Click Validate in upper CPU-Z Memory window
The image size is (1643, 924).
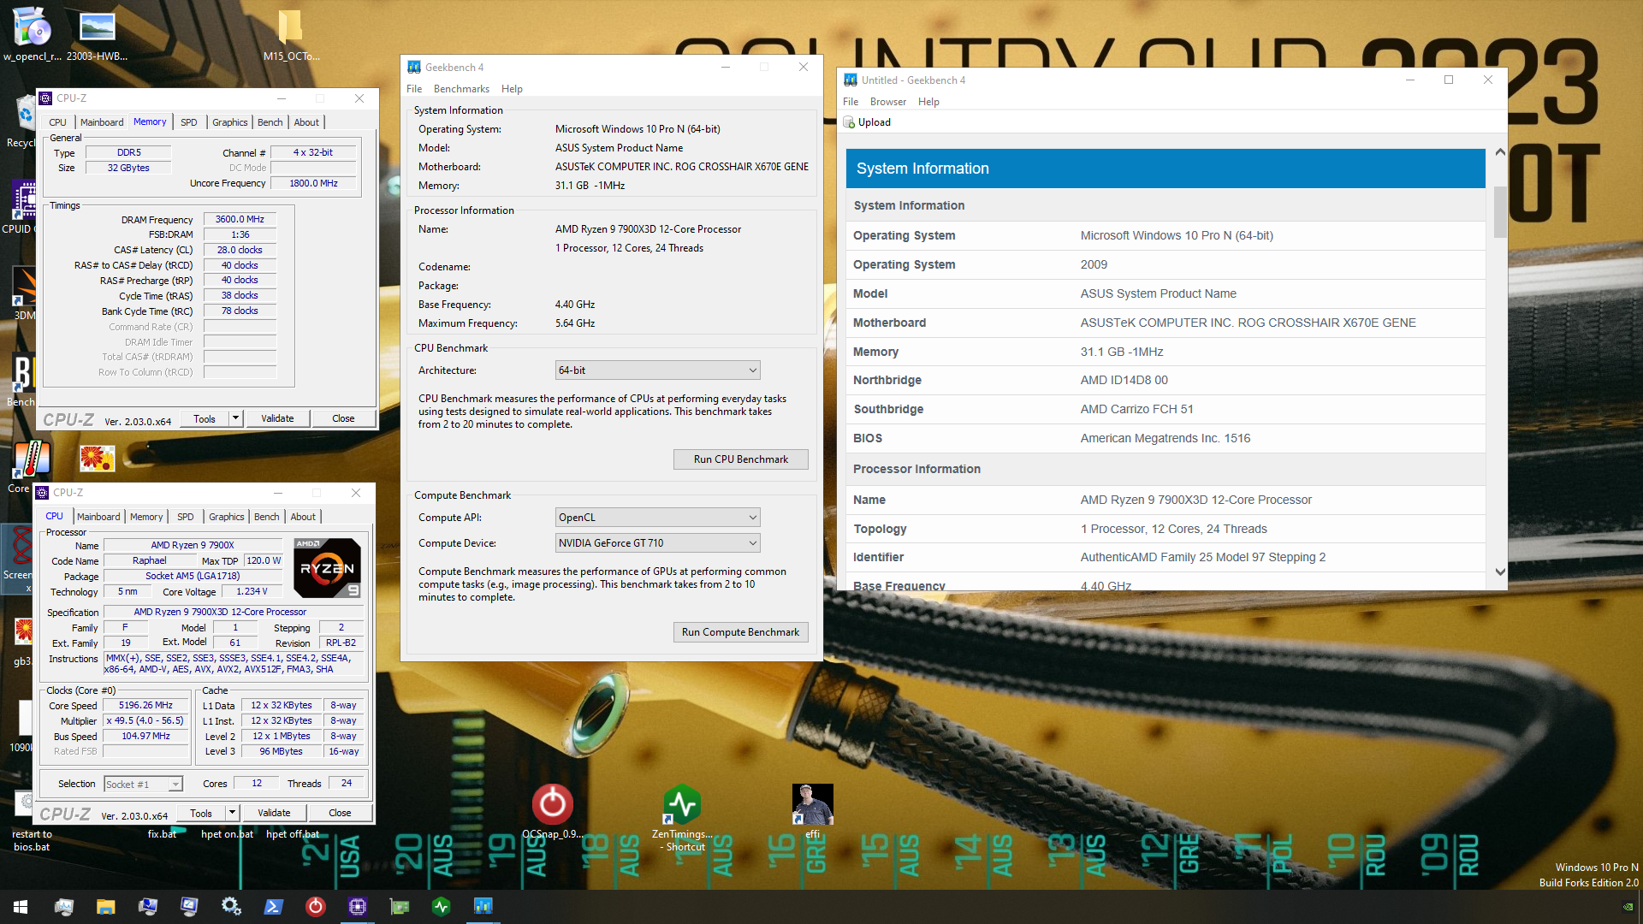point(277,418)
